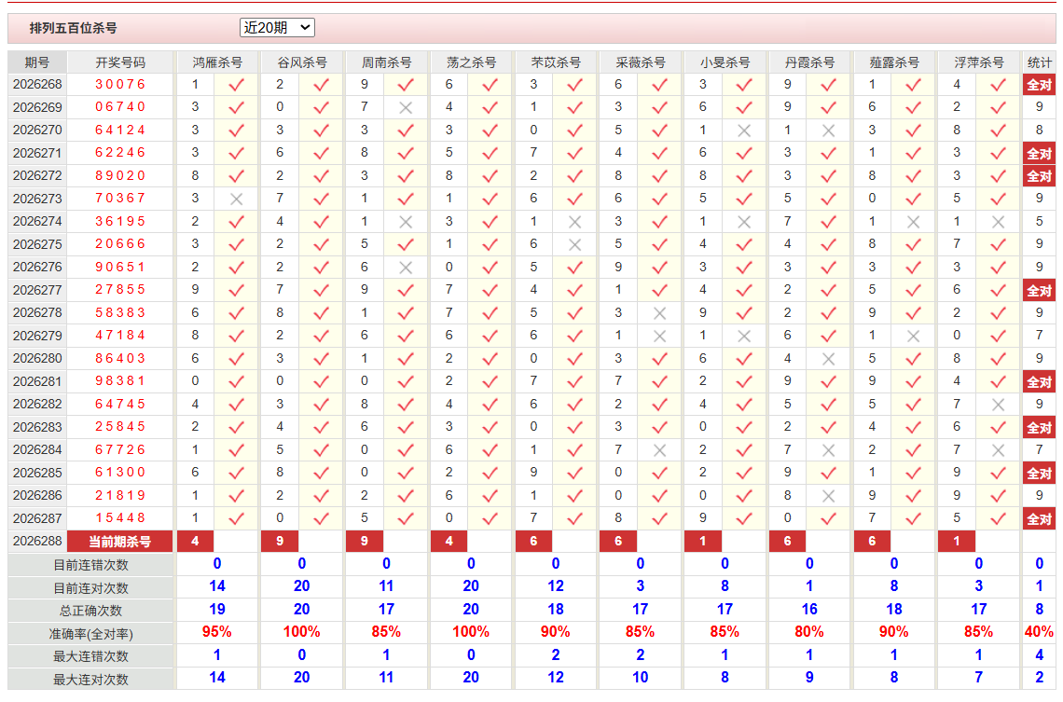Click the 全对 badge in row 2026283
The image size is (1063, 702).
pyautogui.click(x=1040, y=427)
